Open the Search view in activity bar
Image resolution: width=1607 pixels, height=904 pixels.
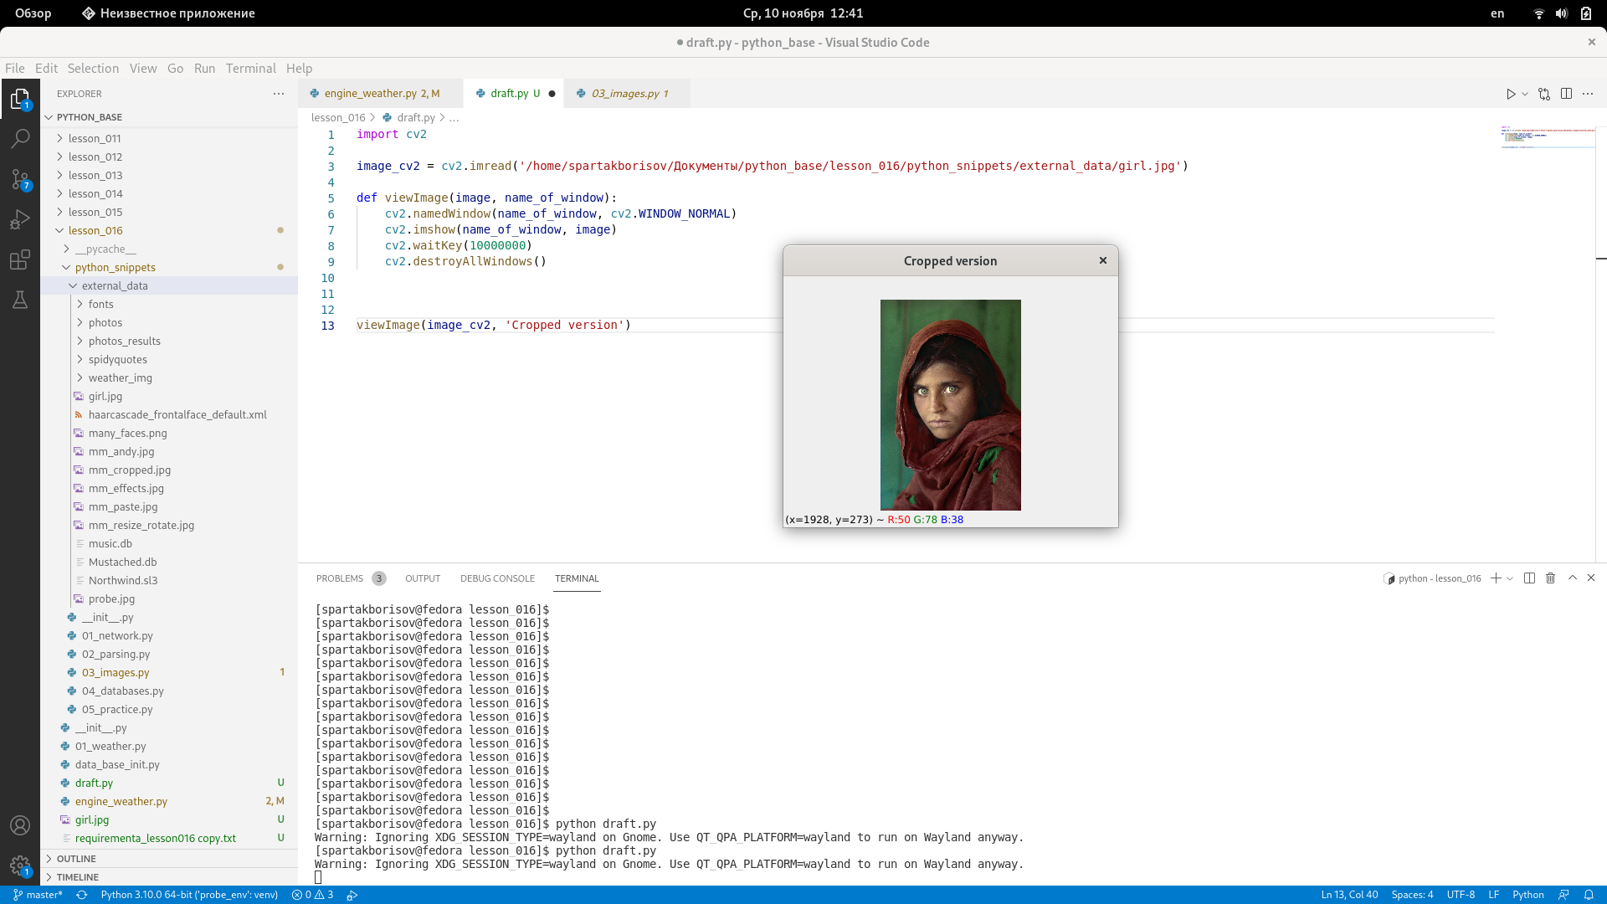[x=20, y=138]
